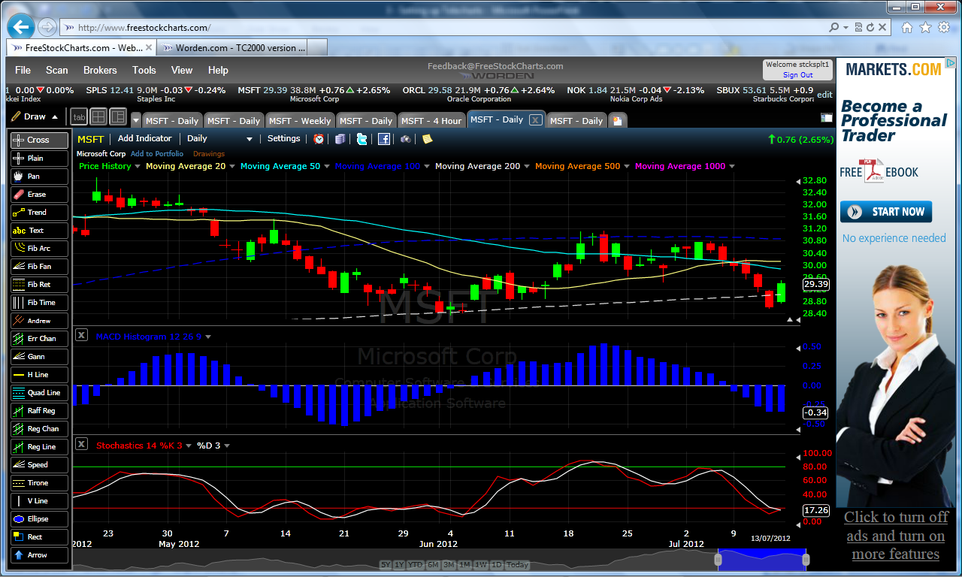Click the Add Indicator button
Viewport: 962px width, 577px height.
point(145,139)
